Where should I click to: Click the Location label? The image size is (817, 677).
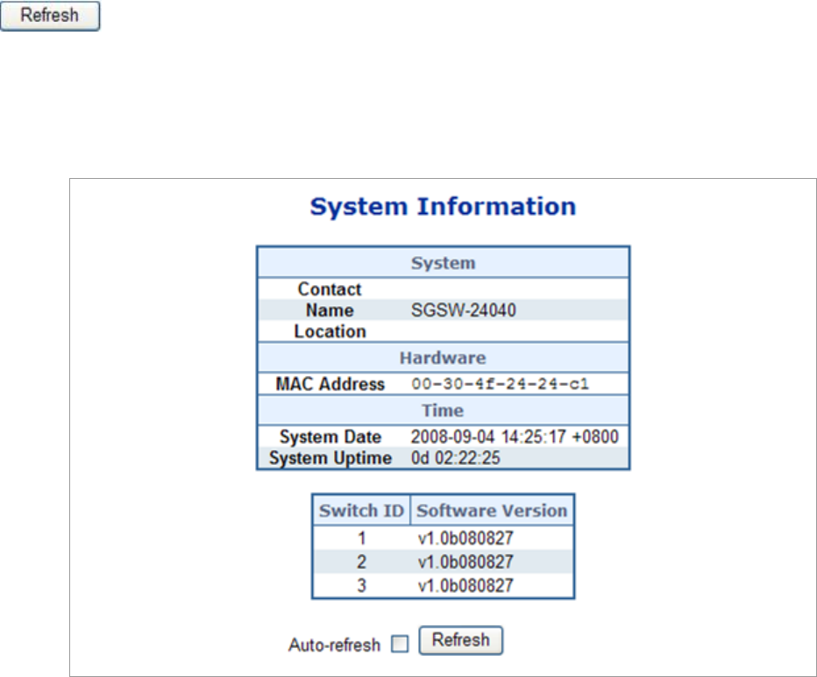tap(330, 331)
